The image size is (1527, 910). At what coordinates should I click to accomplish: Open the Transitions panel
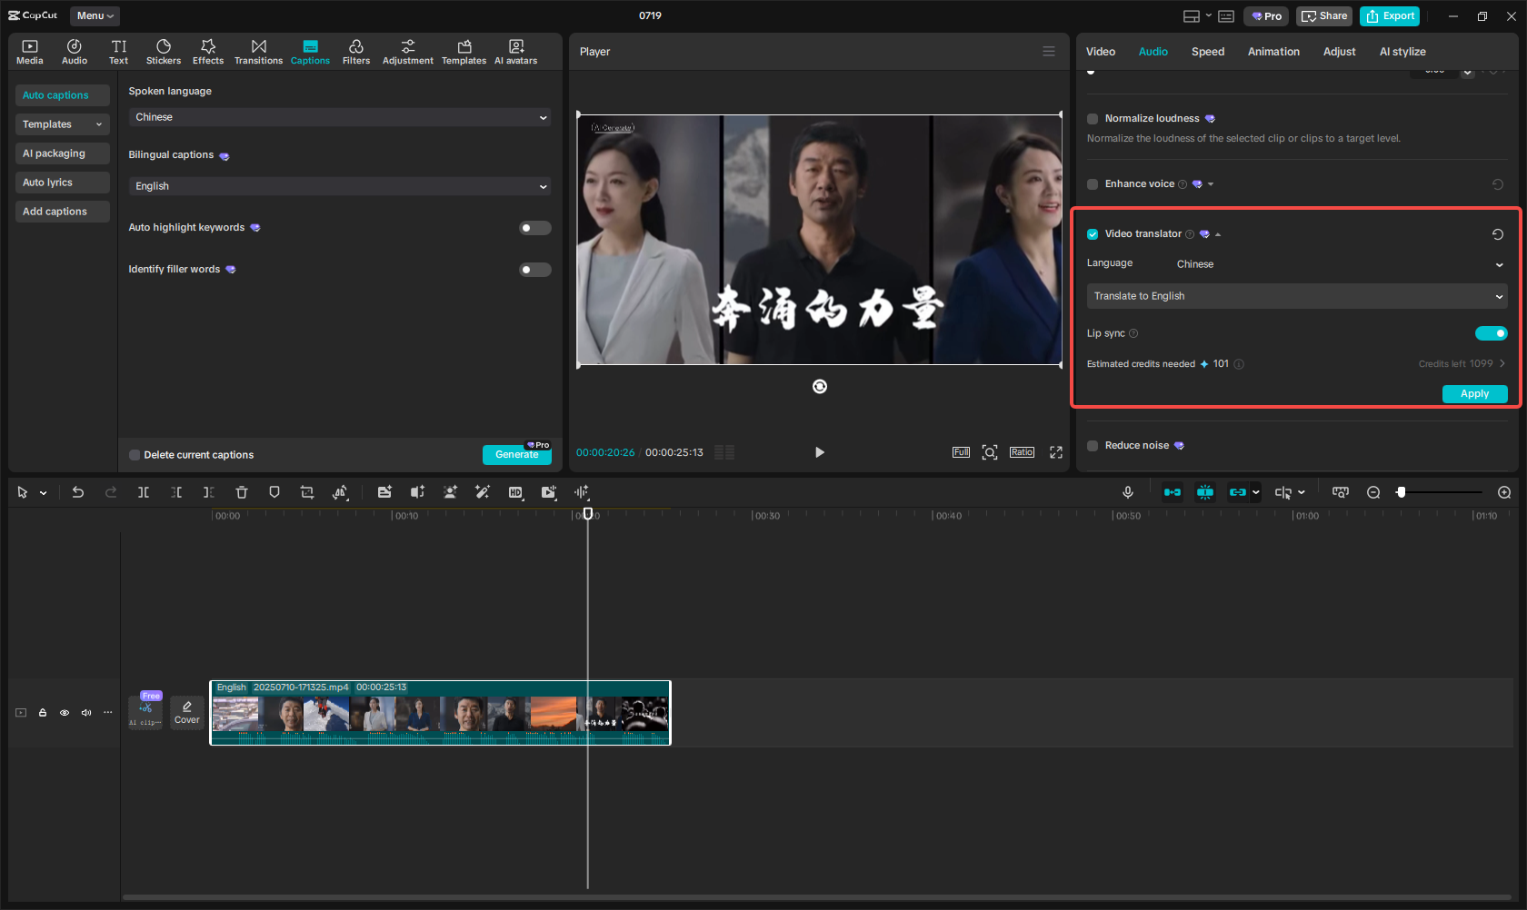pos(258,51)
